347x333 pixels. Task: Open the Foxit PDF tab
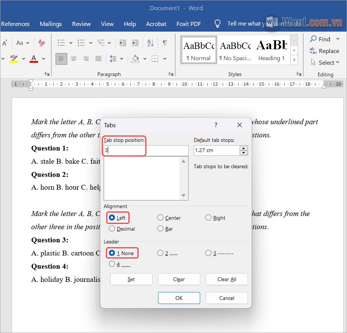point(189,24)
